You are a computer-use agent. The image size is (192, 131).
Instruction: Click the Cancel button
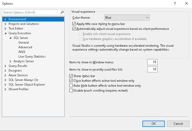click(178, 124)
